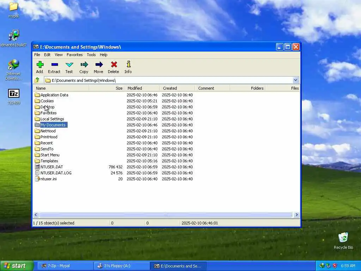Open the Windows start menu
This screenshot has width=361, height=271.
click(16, 266)
